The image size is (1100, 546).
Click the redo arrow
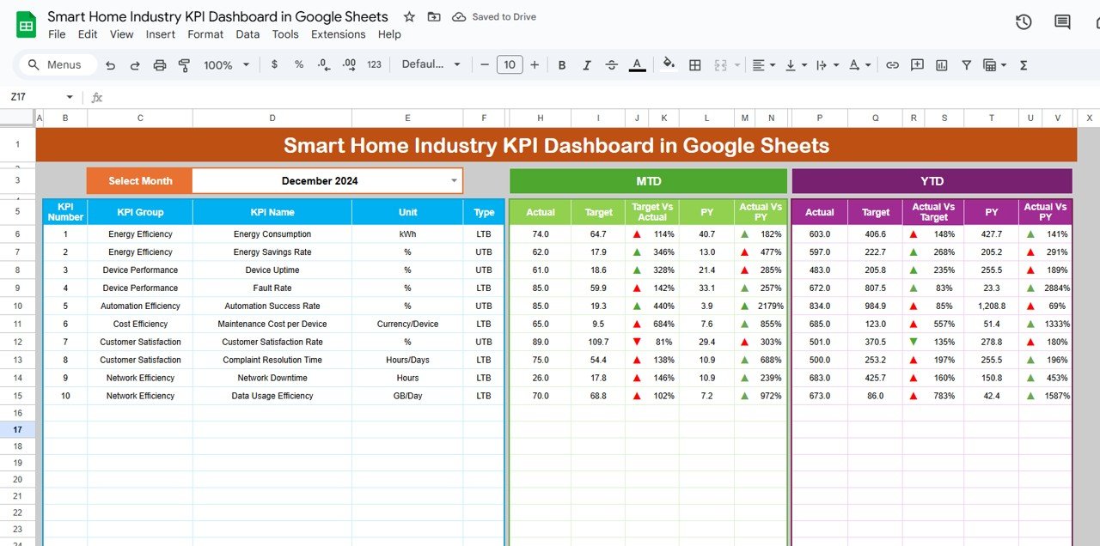click(x=135, y=65)
